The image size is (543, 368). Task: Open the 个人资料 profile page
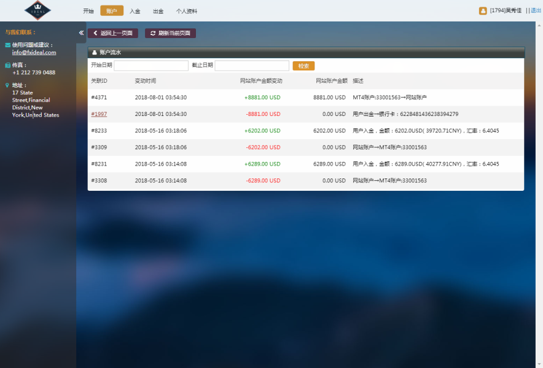(186, 11)
